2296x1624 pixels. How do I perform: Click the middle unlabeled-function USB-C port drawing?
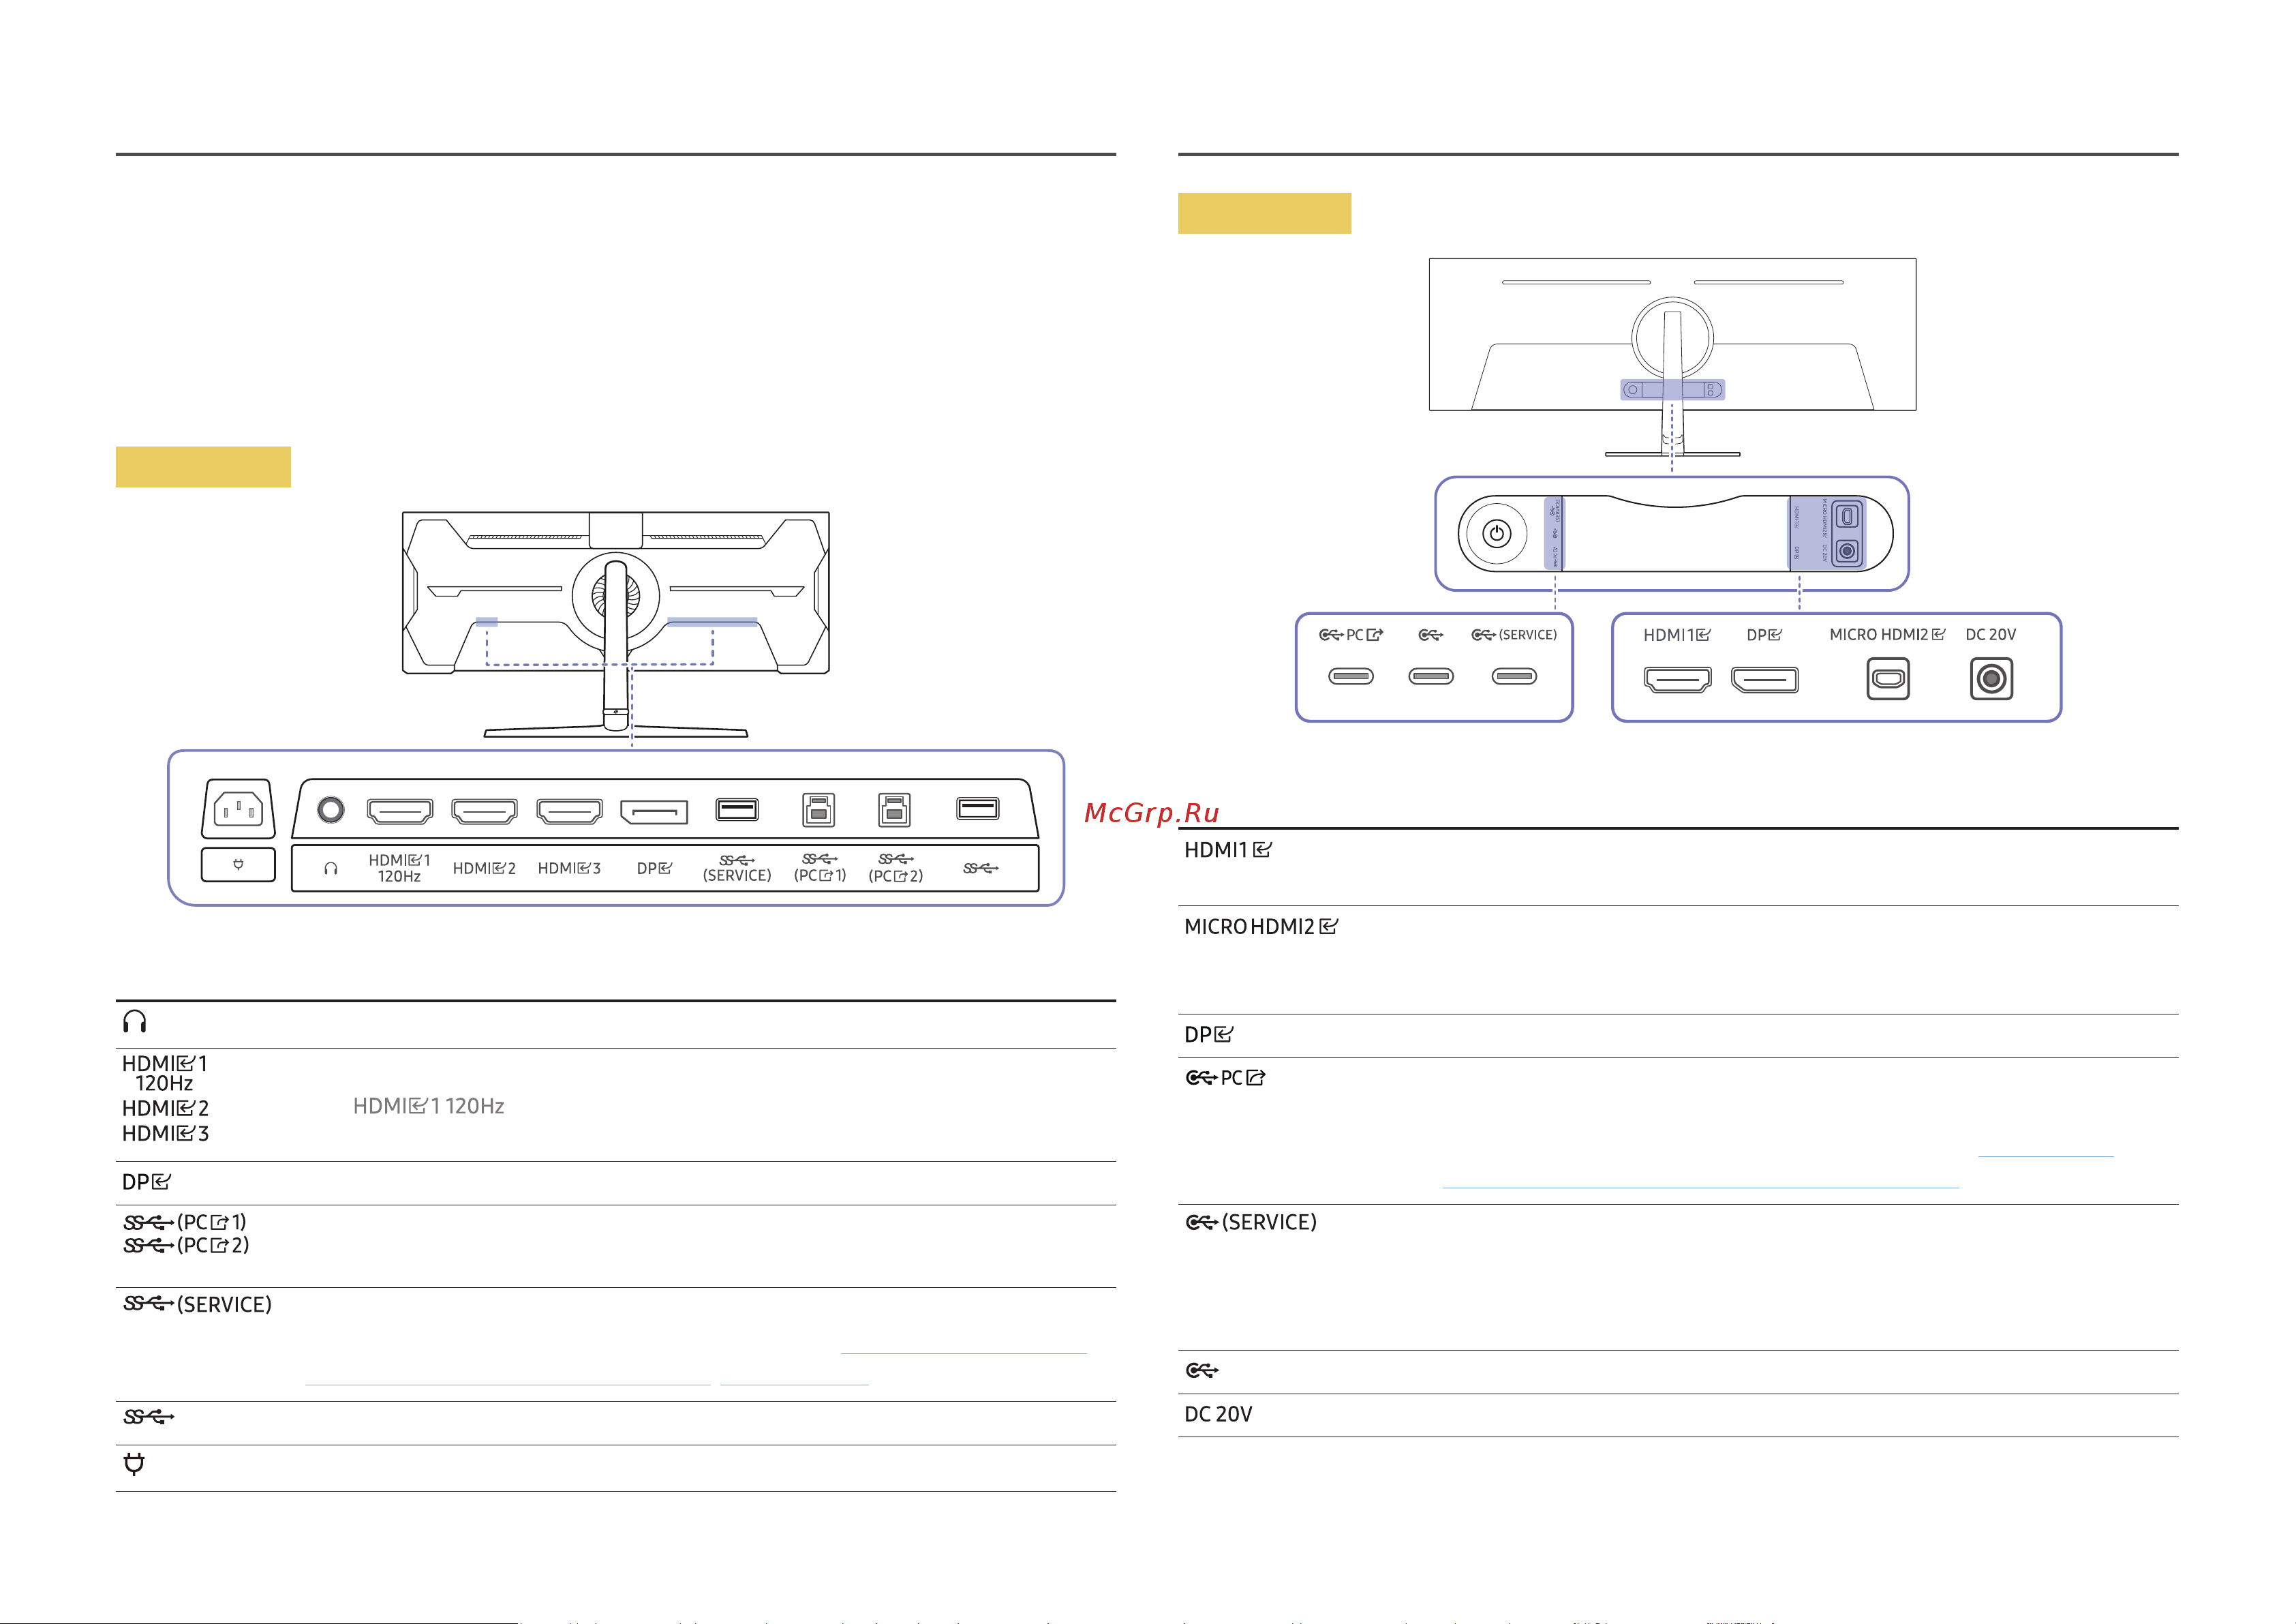1430,676
